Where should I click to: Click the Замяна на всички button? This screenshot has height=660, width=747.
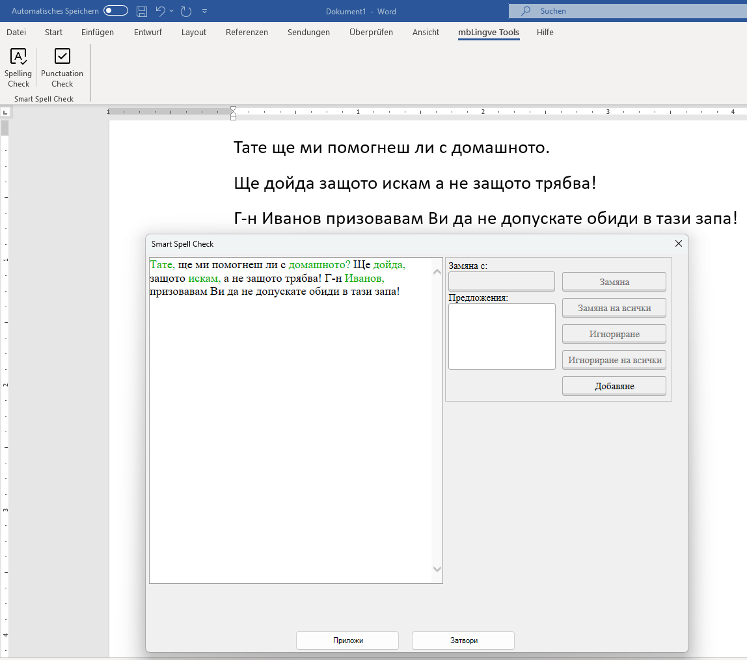click(614, 308)
